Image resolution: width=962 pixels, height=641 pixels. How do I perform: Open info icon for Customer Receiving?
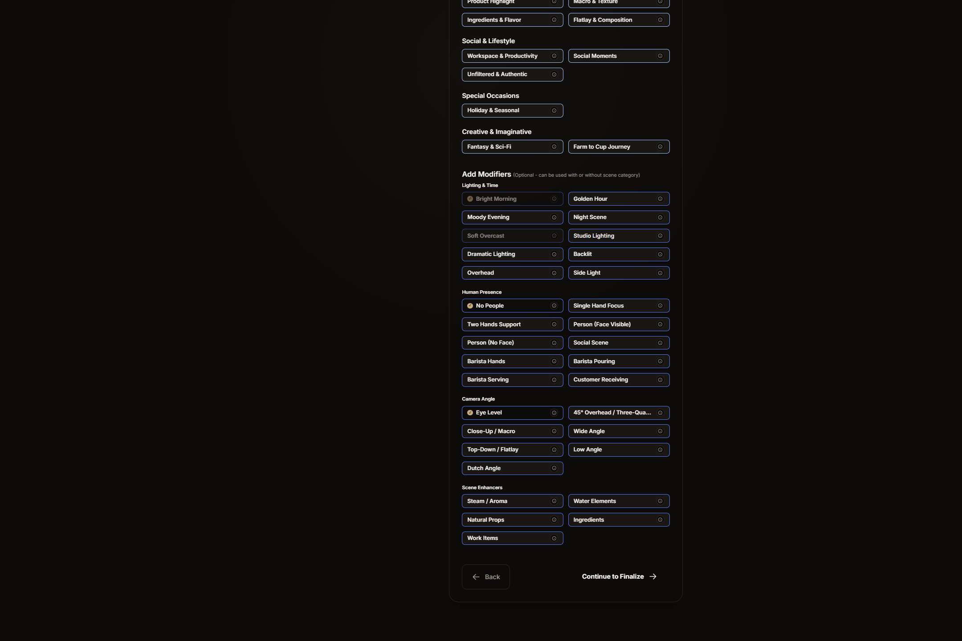point(660,380)
